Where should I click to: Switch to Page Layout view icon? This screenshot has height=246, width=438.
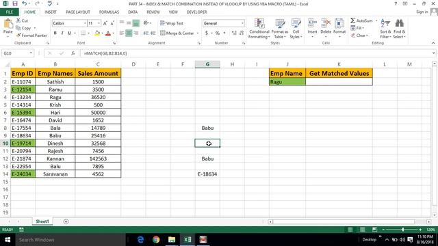(x=362, y=230)
